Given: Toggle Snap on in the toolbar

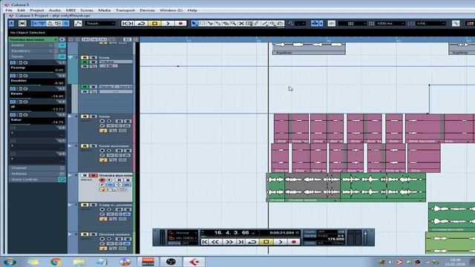Looking at the screenshot, I should pyautogui.click(x=332, y=23).
